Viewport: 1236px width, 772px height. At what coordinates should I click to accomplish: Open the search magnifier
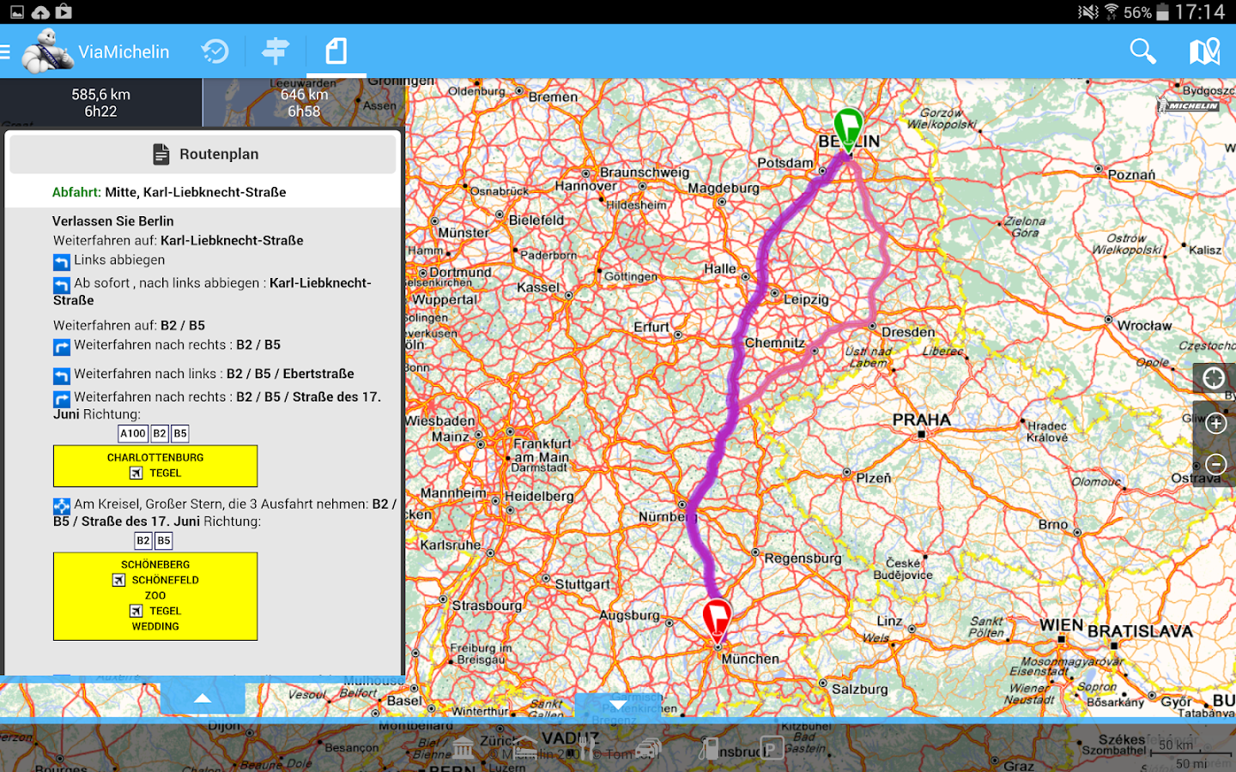point(1142,51)
